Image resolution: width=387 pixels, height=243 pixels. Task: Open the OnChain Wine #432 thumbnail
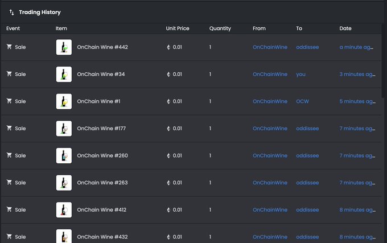64,236
